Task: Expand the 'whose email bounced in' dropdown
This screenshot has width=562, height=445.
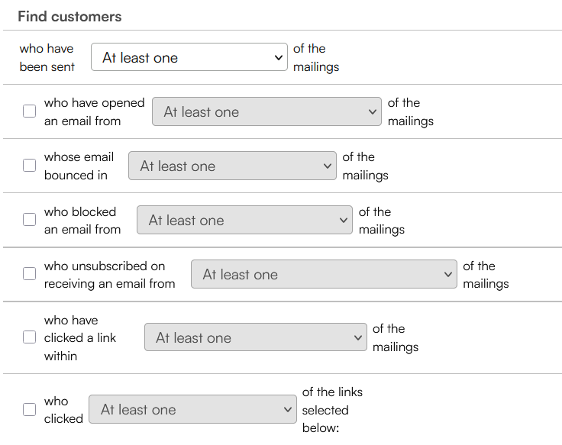Action: click(232, 166)
